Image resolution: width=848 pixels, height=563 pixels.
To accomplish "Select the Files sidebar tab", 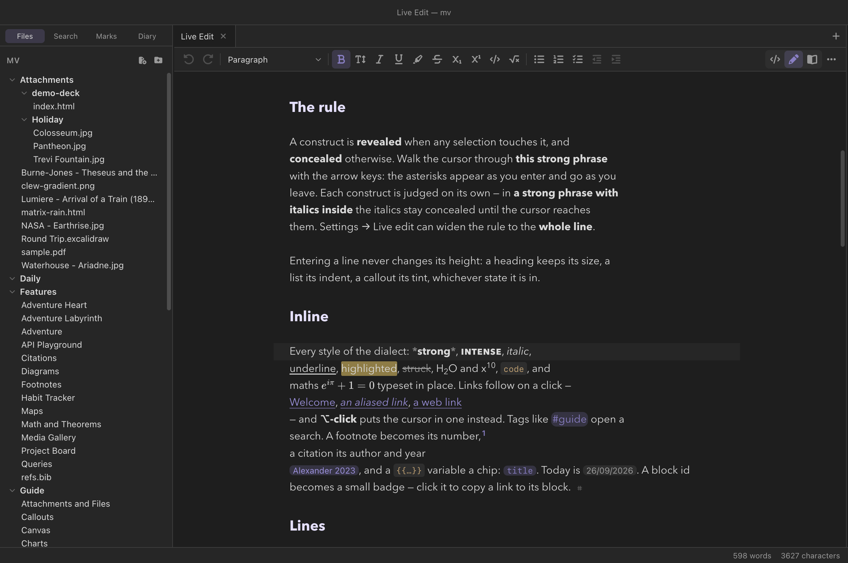I will click(x=25, y=36).
